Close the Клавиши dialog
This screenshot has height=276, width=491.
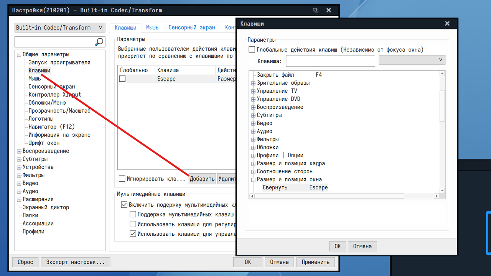447,24
